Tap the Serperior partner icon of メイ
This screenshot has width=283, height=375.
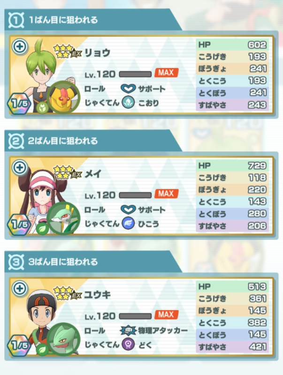63,218
